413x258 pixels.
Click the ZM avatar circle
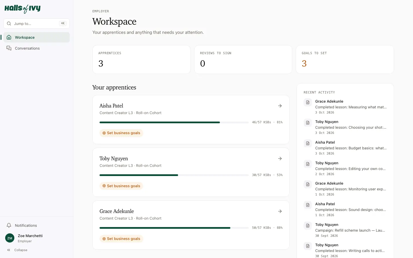pyautogui.click(x=10, y=238)
